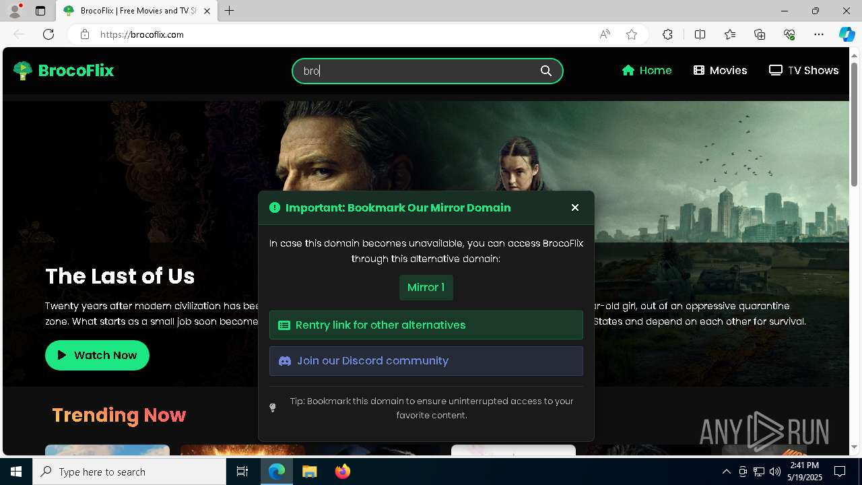
Task: Click the Discord logo icon
Action: tap(285, 361)
